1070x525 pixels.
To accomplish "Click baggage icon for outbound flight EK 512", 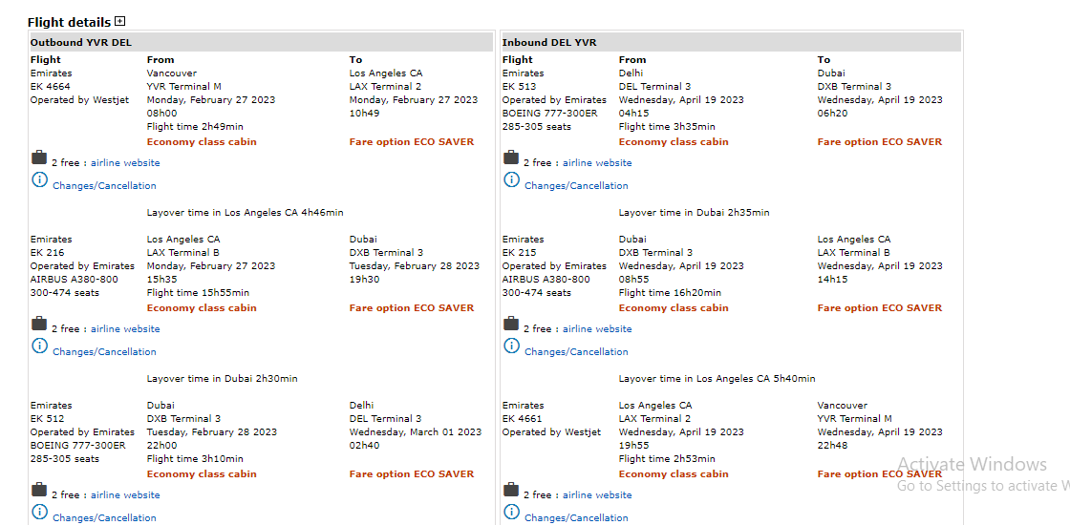I will [39, 490].
